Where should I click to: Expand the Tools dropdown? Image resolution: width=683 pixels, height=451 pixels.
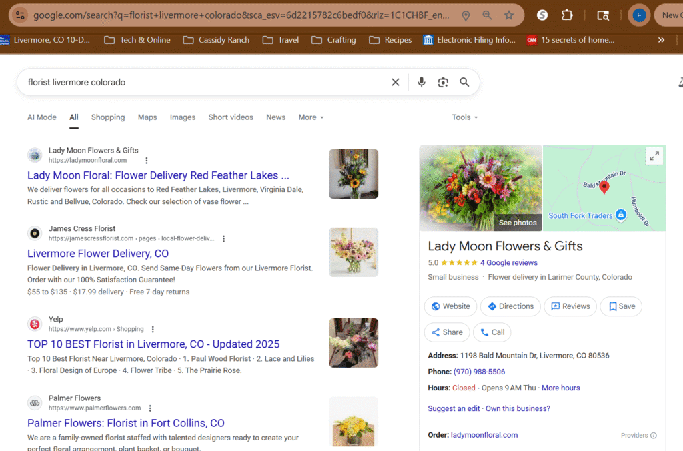(x=464, y=117)
